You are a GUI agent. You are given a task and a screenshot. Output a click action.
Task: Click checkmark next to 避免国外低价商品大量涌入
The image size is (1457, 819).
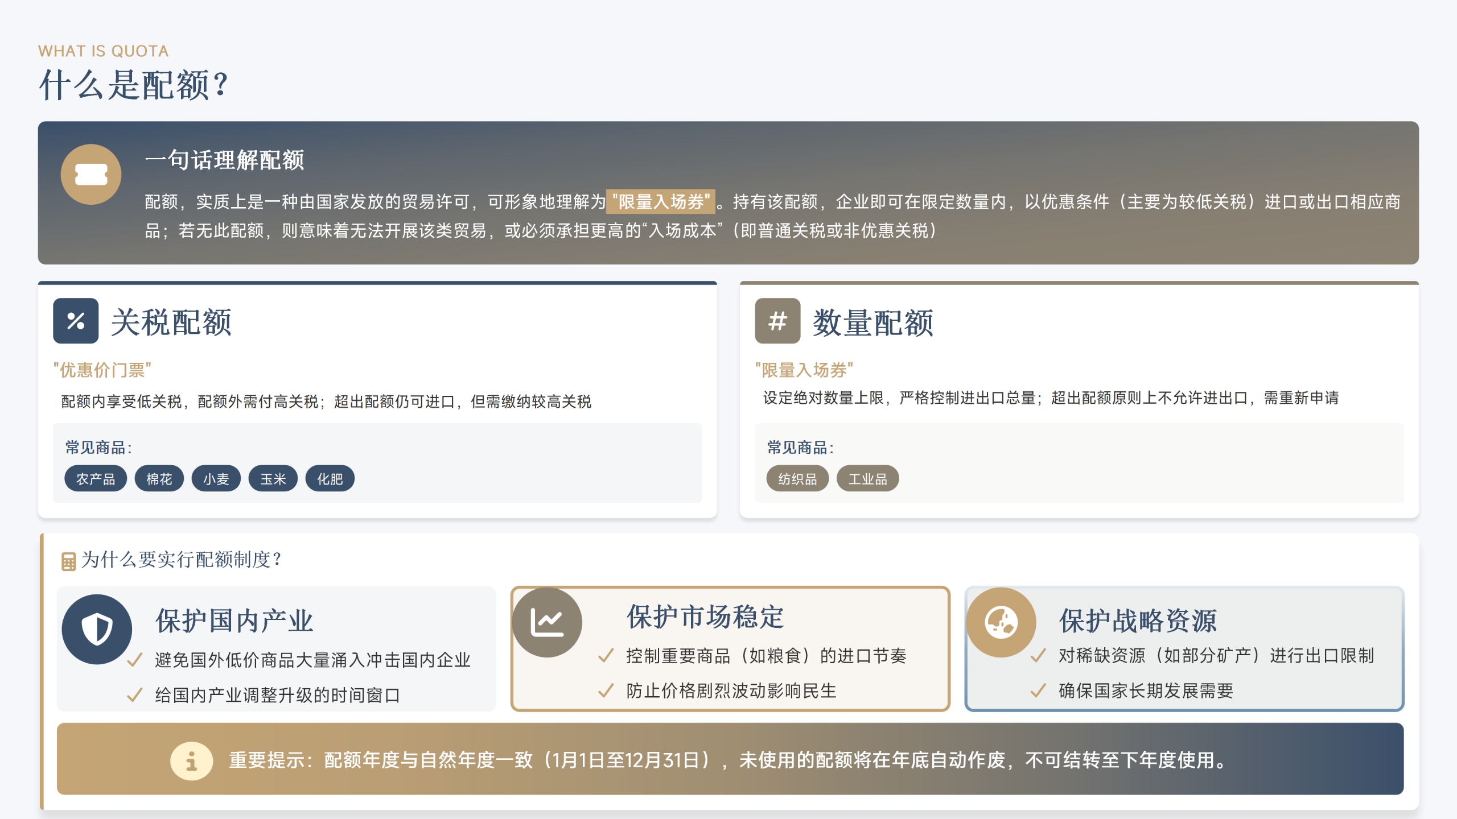pyautogui.click(x=135, y=660)
